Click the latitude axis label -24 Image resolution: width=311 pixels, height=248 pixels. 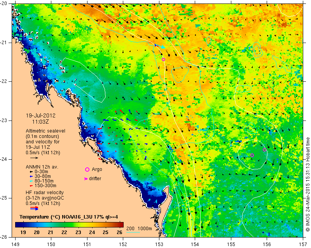[x=4, y=159]
